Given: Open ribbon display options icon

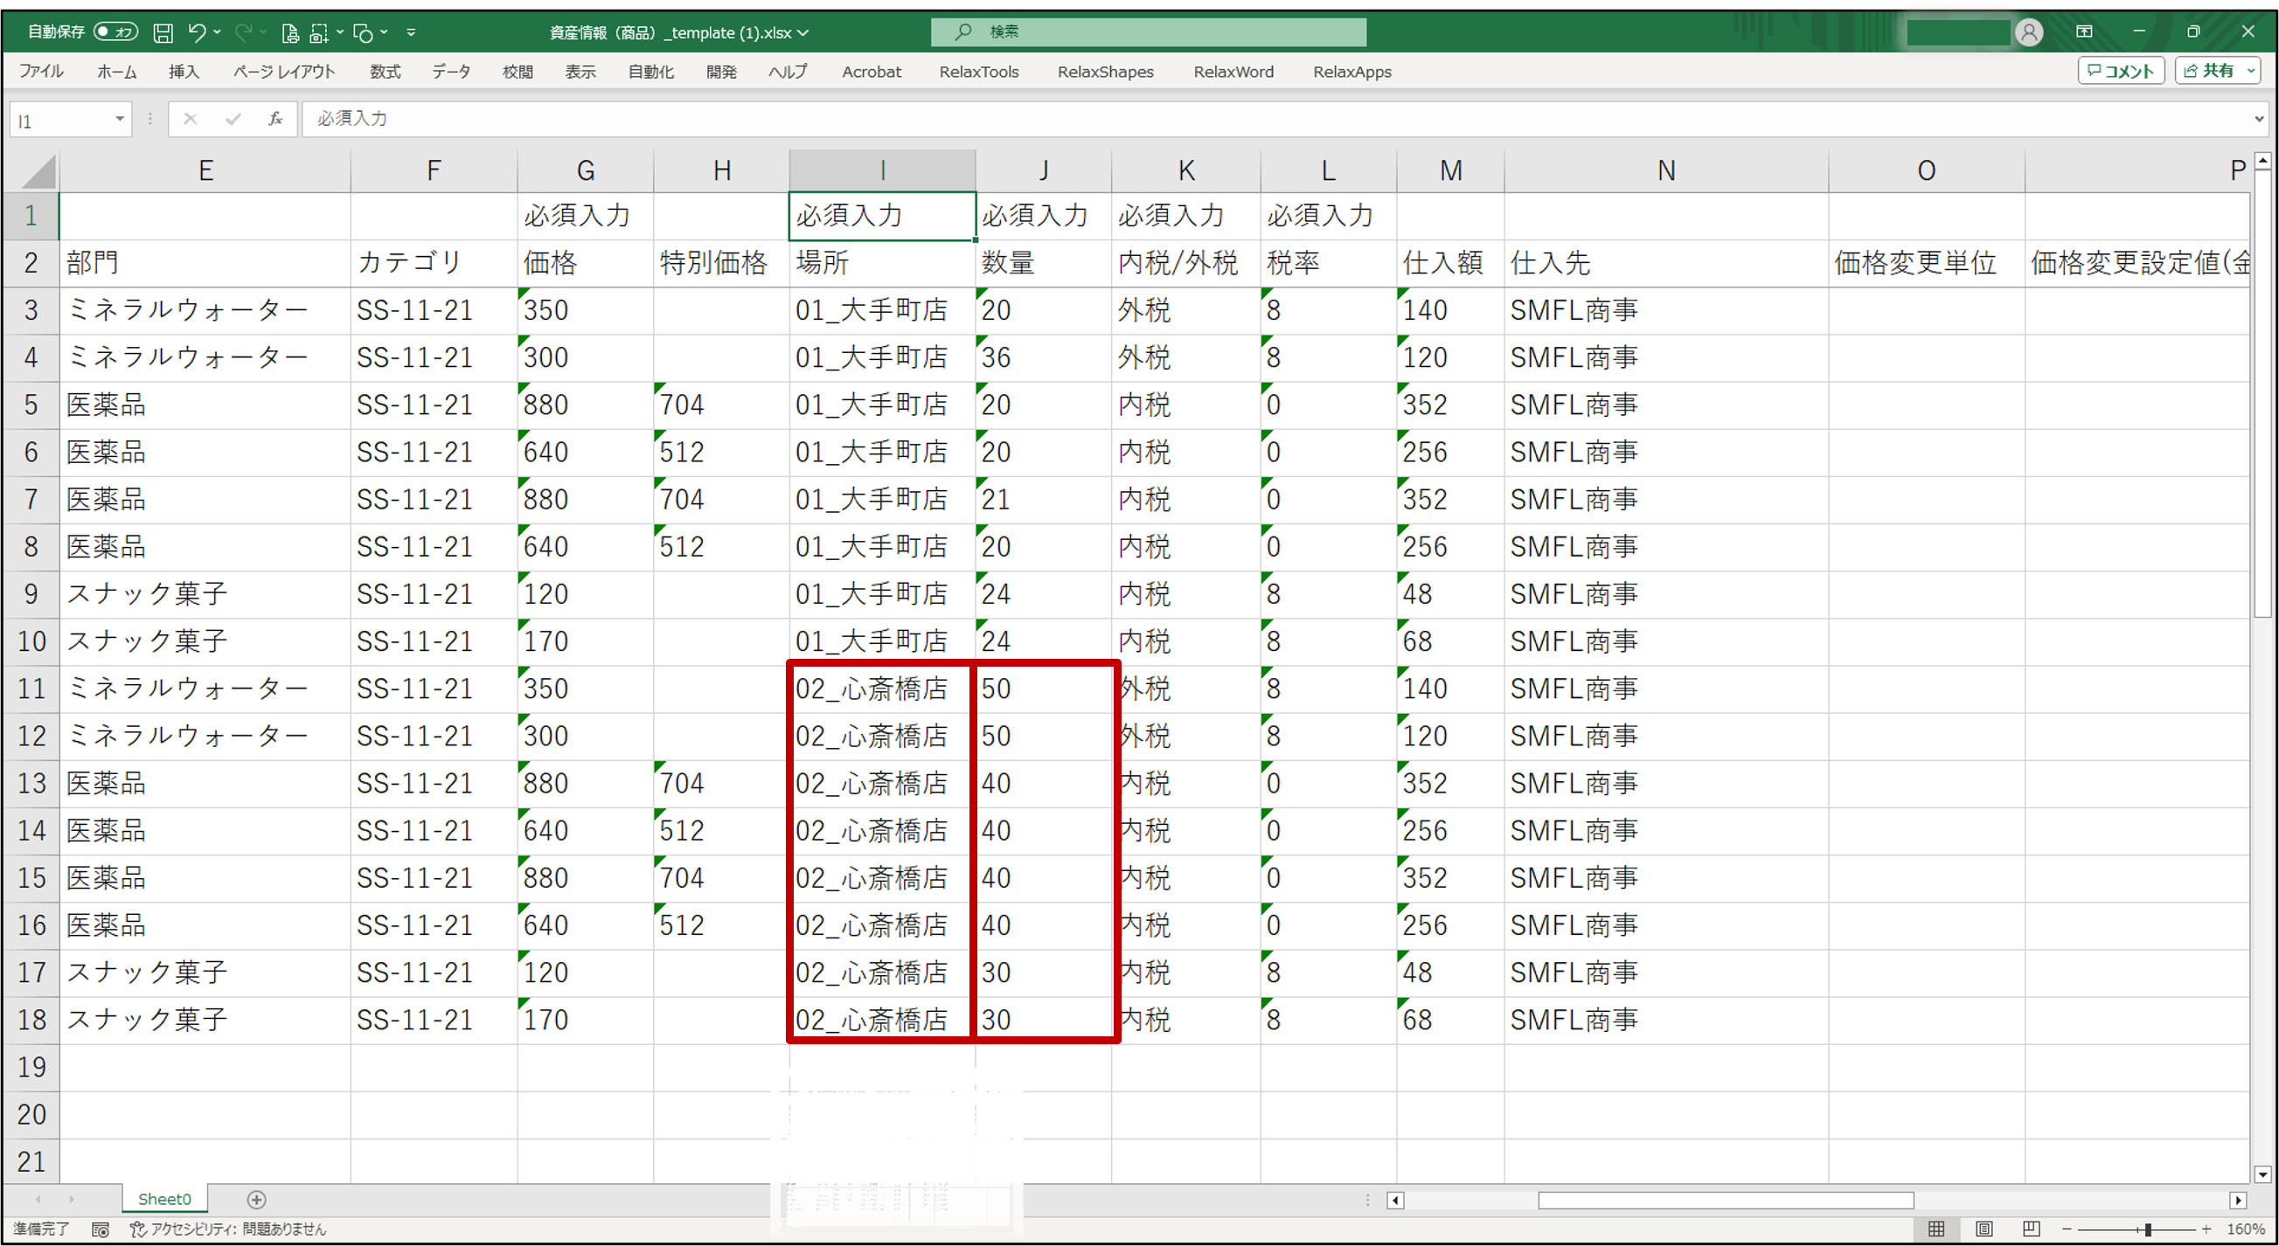Looking at the screenshot, I should [2084, 31].
